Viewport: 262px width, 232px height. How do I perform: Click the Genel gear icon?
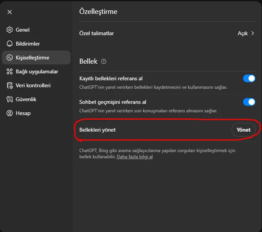pos(10,30)
